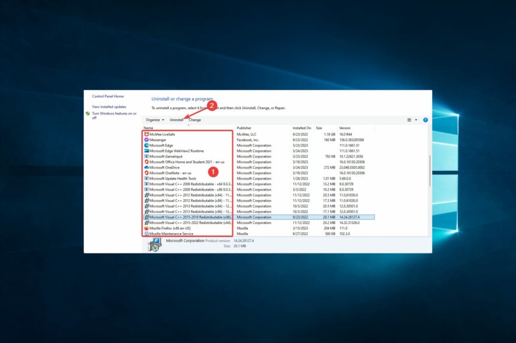Open Turn Windows features on or off

pyautogui.click(x=114, y=116)
